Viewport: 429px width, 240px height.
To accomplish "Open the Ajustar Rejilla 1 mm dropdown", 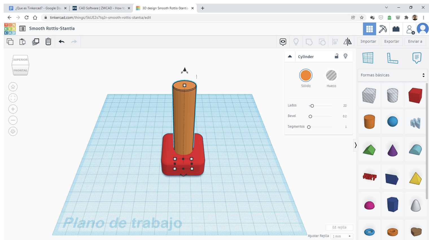I will tap(342, 236).
